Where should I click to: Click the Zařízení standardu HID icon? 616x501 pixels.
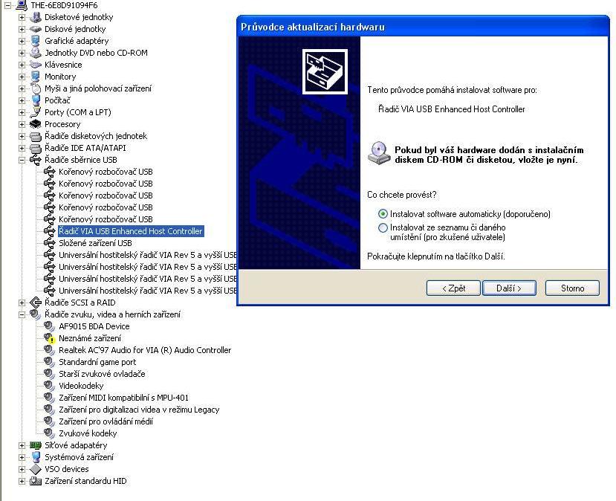36,481
